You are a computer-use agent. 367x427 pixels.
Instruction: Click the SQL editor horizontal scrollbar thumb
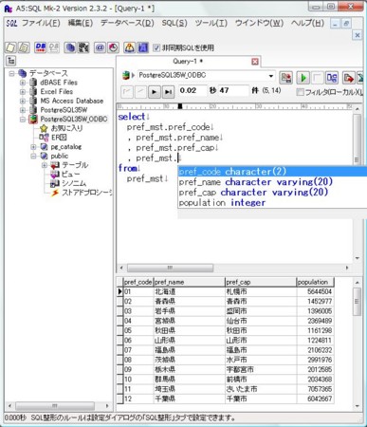point(170,268)
